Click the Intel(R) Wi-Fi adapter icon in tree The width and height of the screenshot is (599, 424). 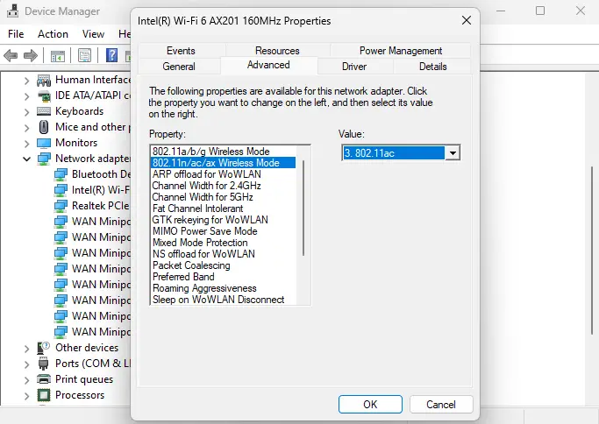(x=61, y=190)
